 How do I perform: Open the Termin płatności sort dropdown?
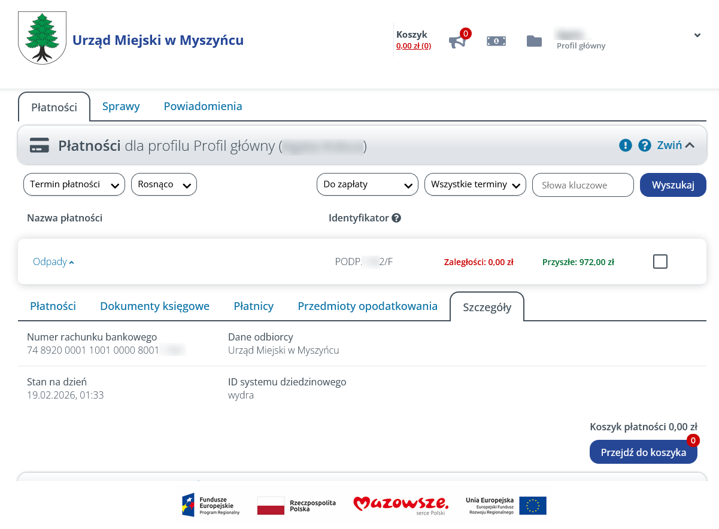click(x=74, y=185)
